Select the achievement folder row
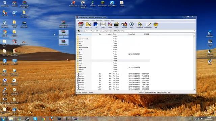Screen dimensions: 216x121 click(x=113, y=39)
